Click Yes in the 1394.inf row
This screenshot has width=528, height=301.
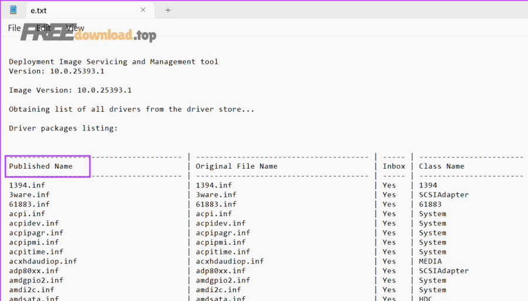389,186
